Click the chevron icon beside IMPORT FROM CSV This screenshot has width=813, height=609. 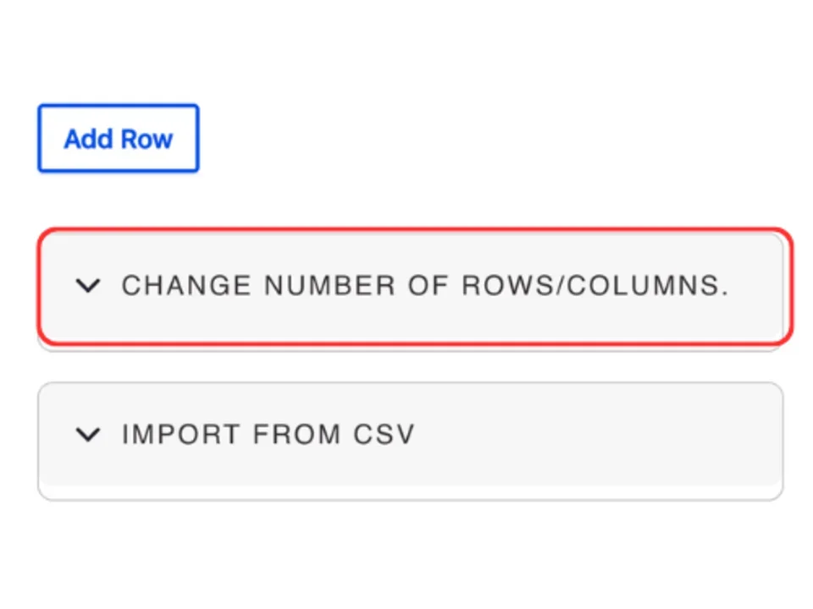point(87,435)
